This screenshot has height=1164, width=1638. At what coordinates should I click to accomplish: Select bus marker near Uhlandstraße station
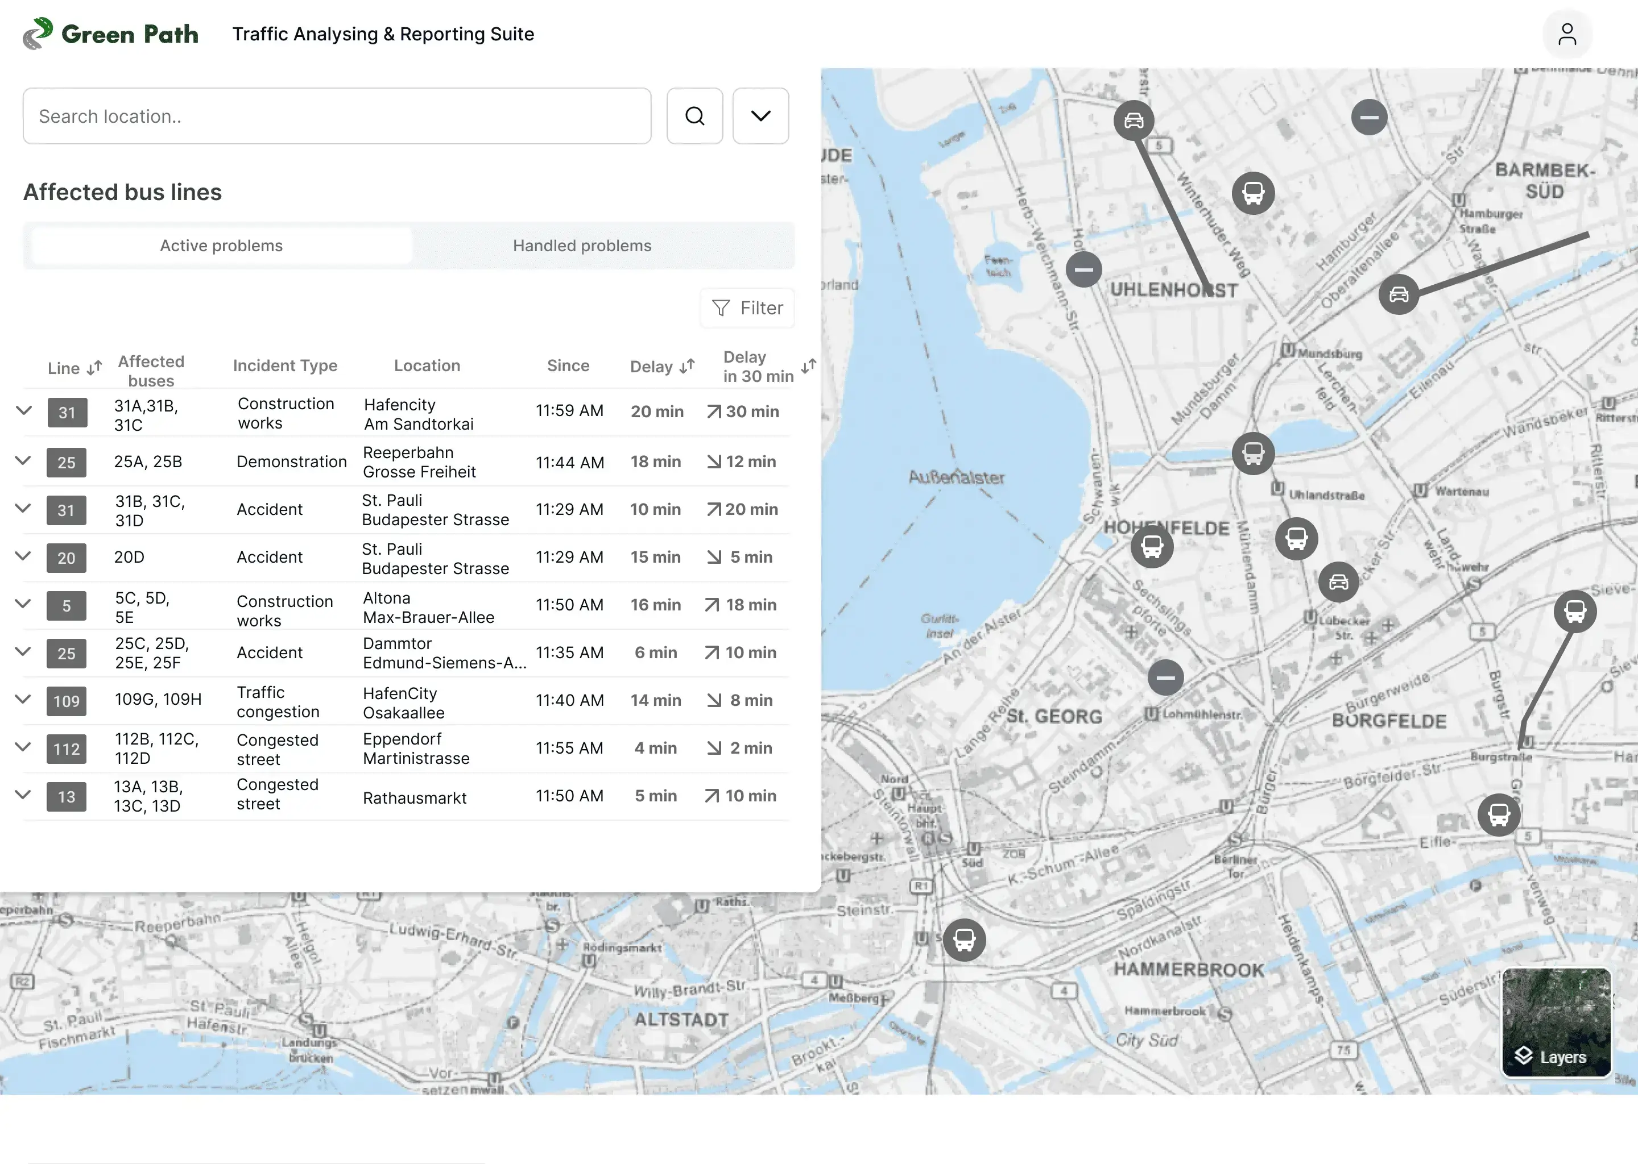click(1253, 454)
